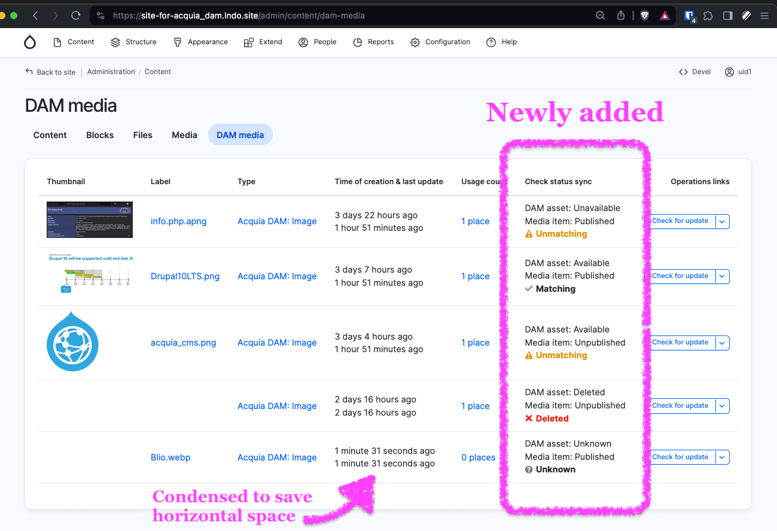The width and height of the screenshot is (777, 531).
Task: Click the red X icon beside Deleted
Action: coord(529,419)
